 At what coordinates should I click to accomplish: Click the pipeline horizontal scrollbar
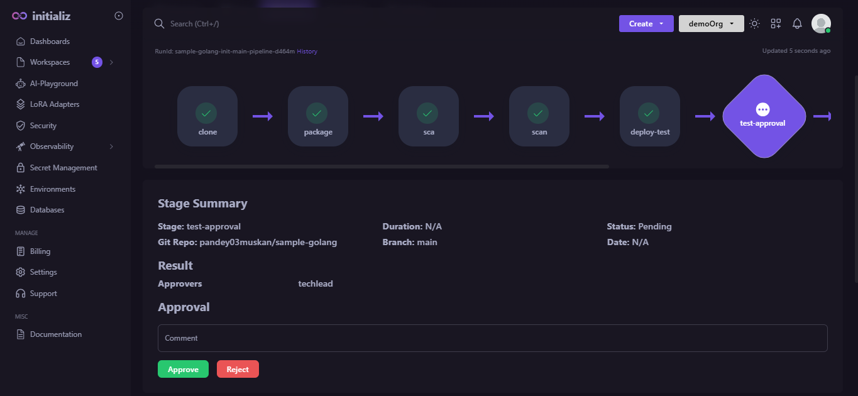point(382,167)
